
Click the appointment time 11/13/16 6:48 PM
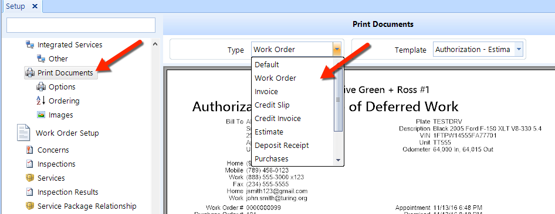pyautogui.click(x=458, y=208)
